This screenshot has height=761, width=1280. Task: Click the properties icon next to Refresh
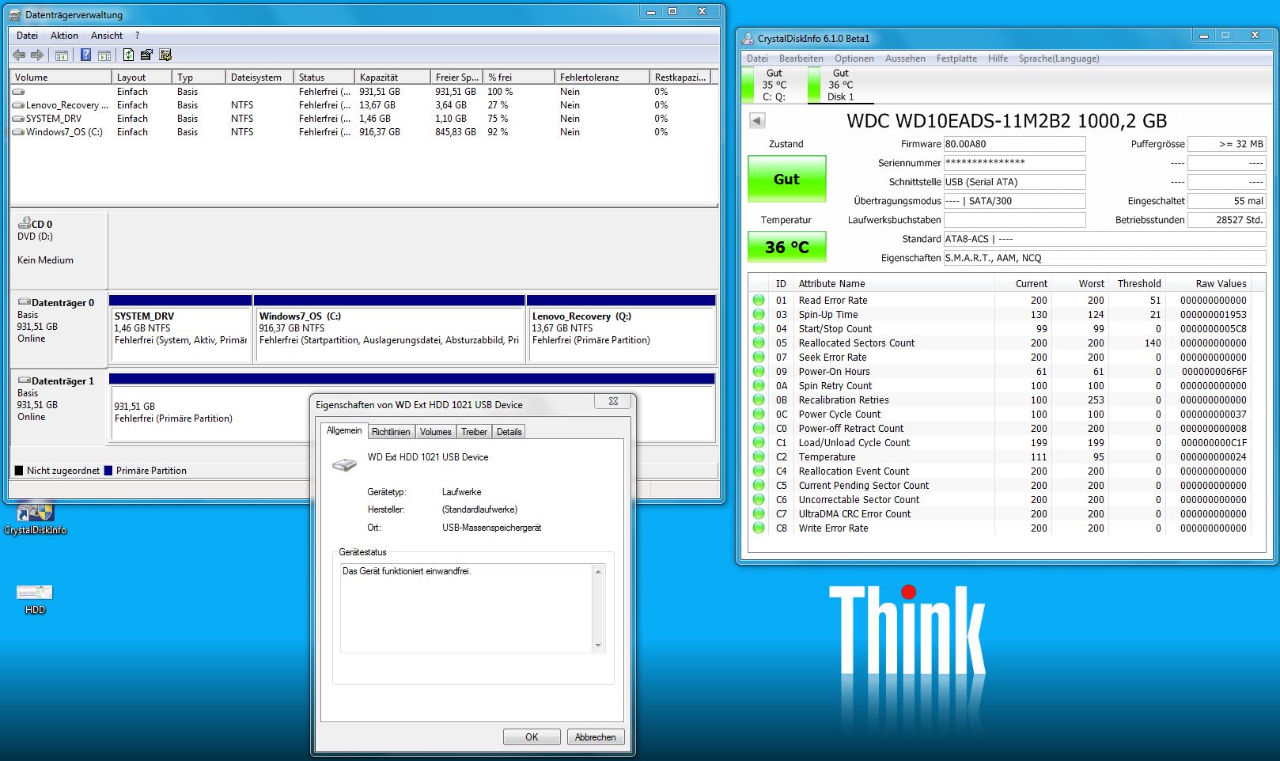pos(146,55)
